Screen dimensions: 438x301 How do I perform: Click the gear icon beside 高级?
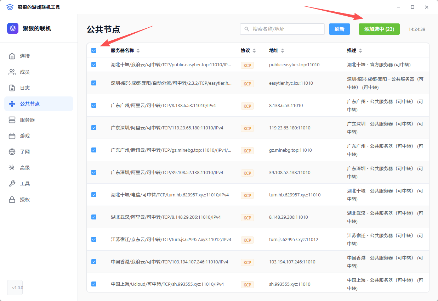point(12,168)
